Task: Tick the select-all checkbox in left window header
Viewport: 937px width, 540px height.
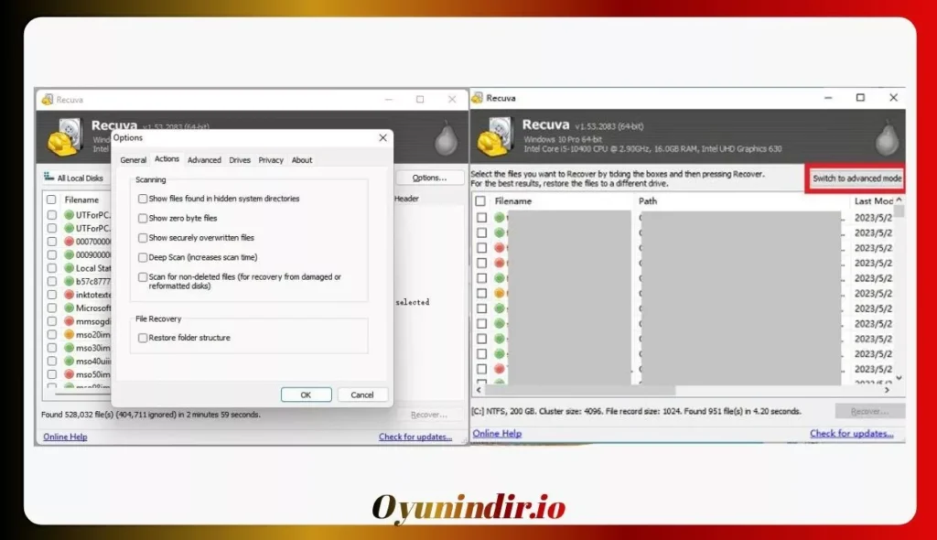Action: (51, 200)
